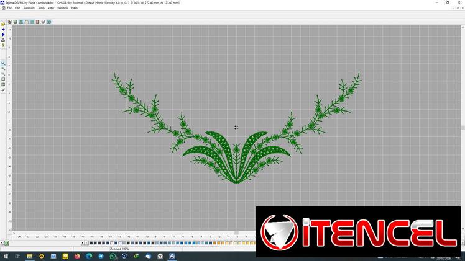Click the crossed-box icon in left toolbar
Screen dimensions: 465x261
[x=3, y=84]
